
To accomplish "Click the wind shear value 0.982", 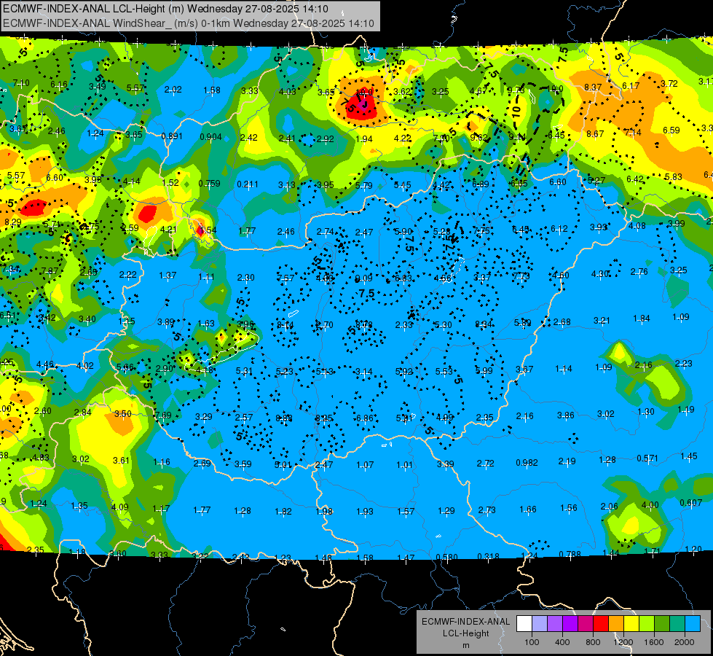I will (x=527, y=463).
